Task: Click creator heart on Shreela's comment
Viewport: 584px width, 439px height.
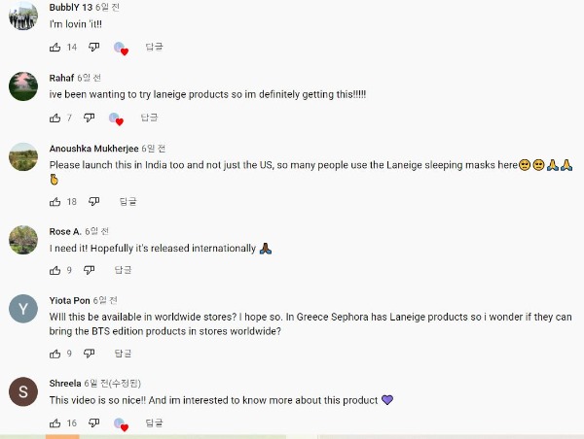Action: (x=120, y=424)
